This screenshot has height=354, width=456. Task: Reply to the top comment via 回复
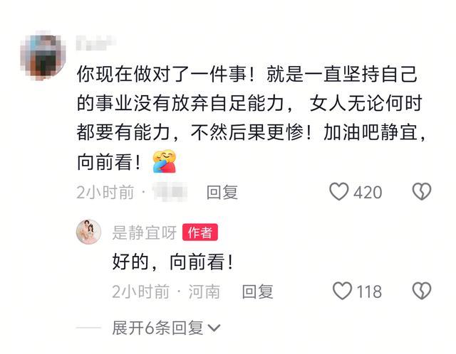222,192
